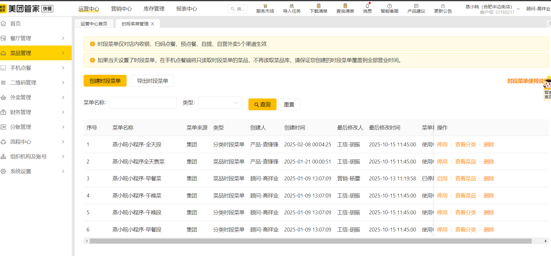The width and height of the screenshot is (551, 256).
Task: Click the 组织机构及账号 sidebar icon
Action: 3,156
